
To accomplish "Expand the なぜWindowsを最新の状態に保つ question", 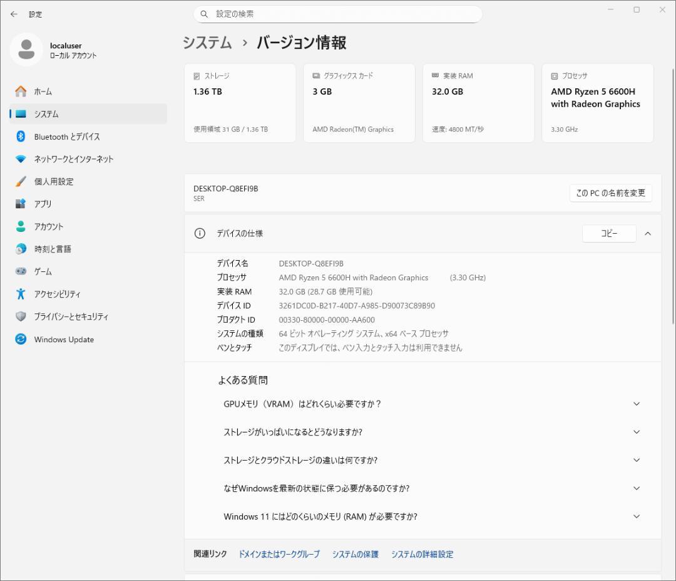I will 637,488.
